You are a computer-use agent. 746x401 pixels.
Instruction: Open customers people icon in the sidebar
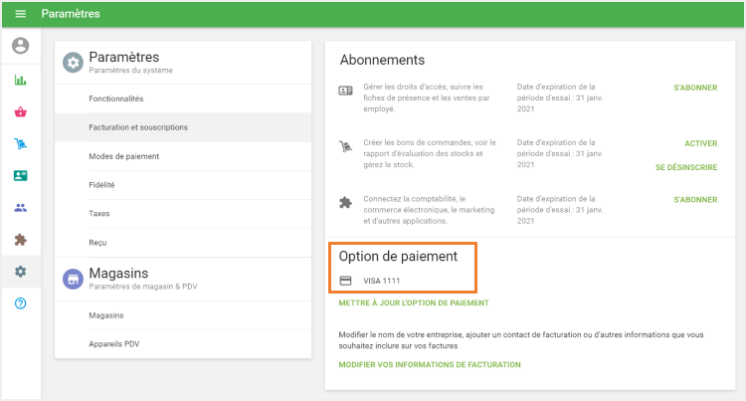(21, 207)
